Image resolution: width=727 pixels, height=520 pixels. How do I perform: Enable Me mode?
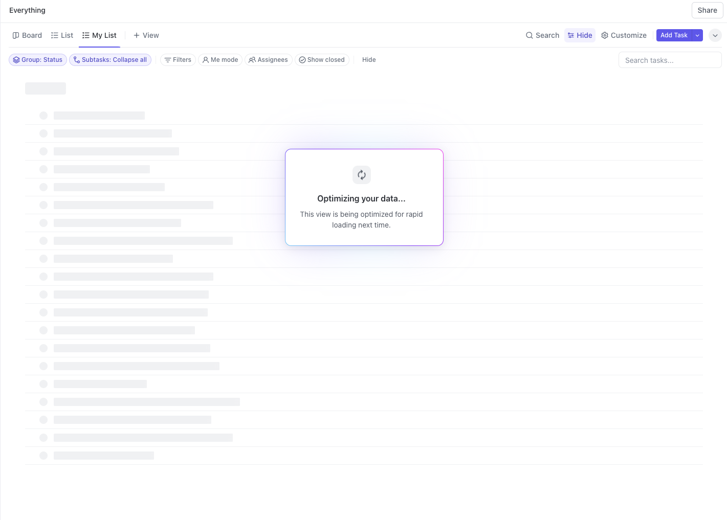[220, 60]
